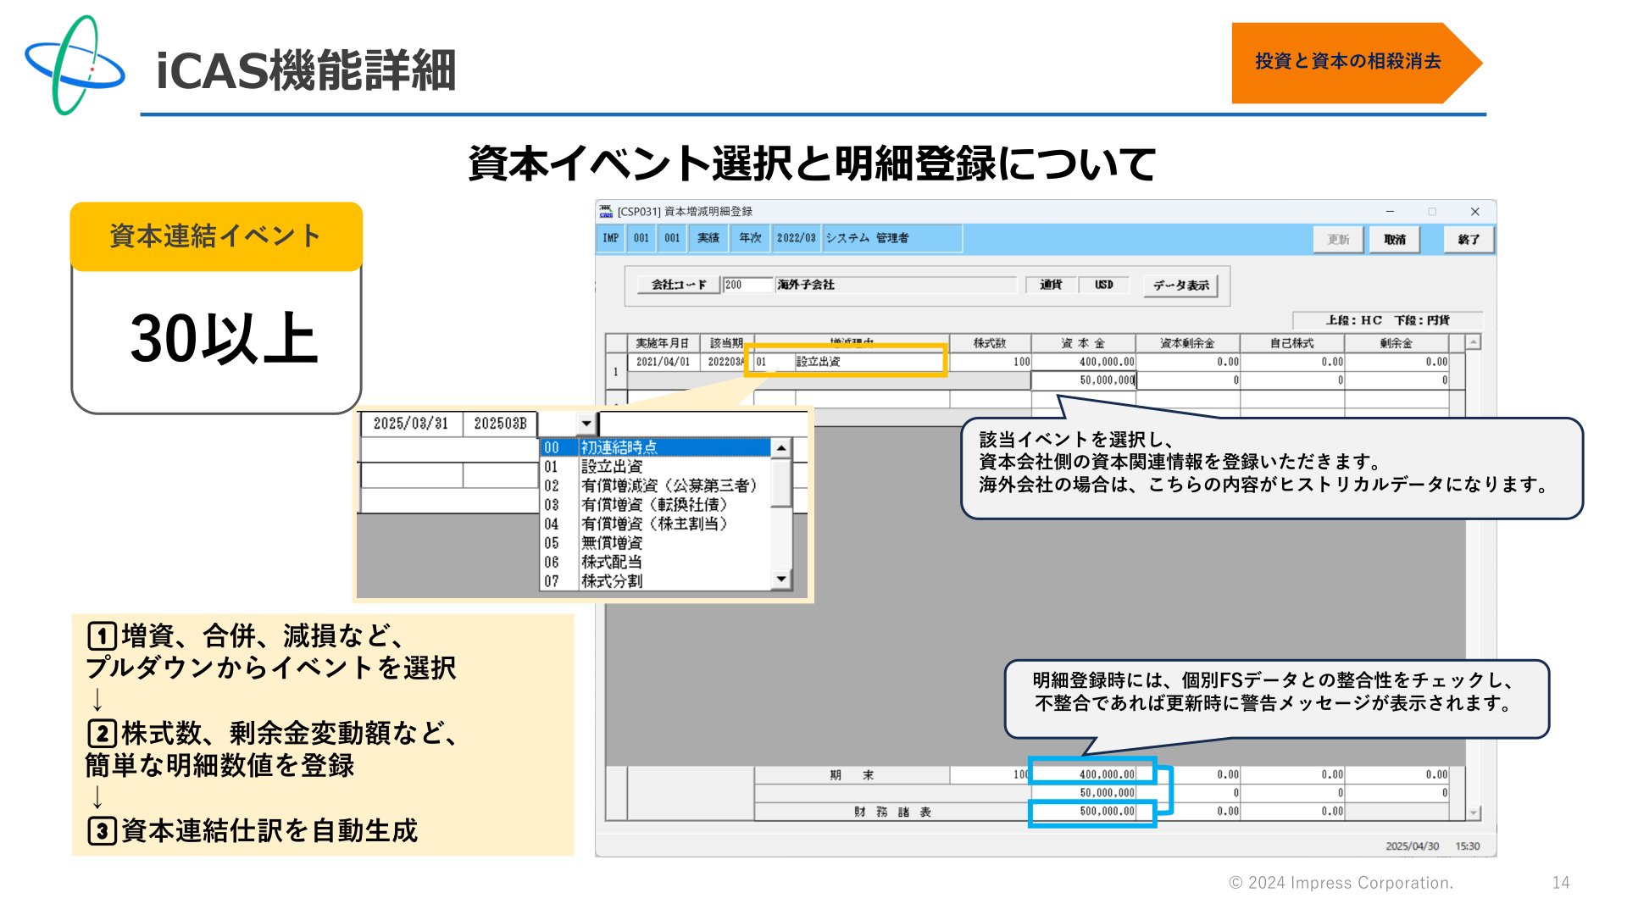Click the 202503B period cell
1627x915 pixels.
coord(500,424)
